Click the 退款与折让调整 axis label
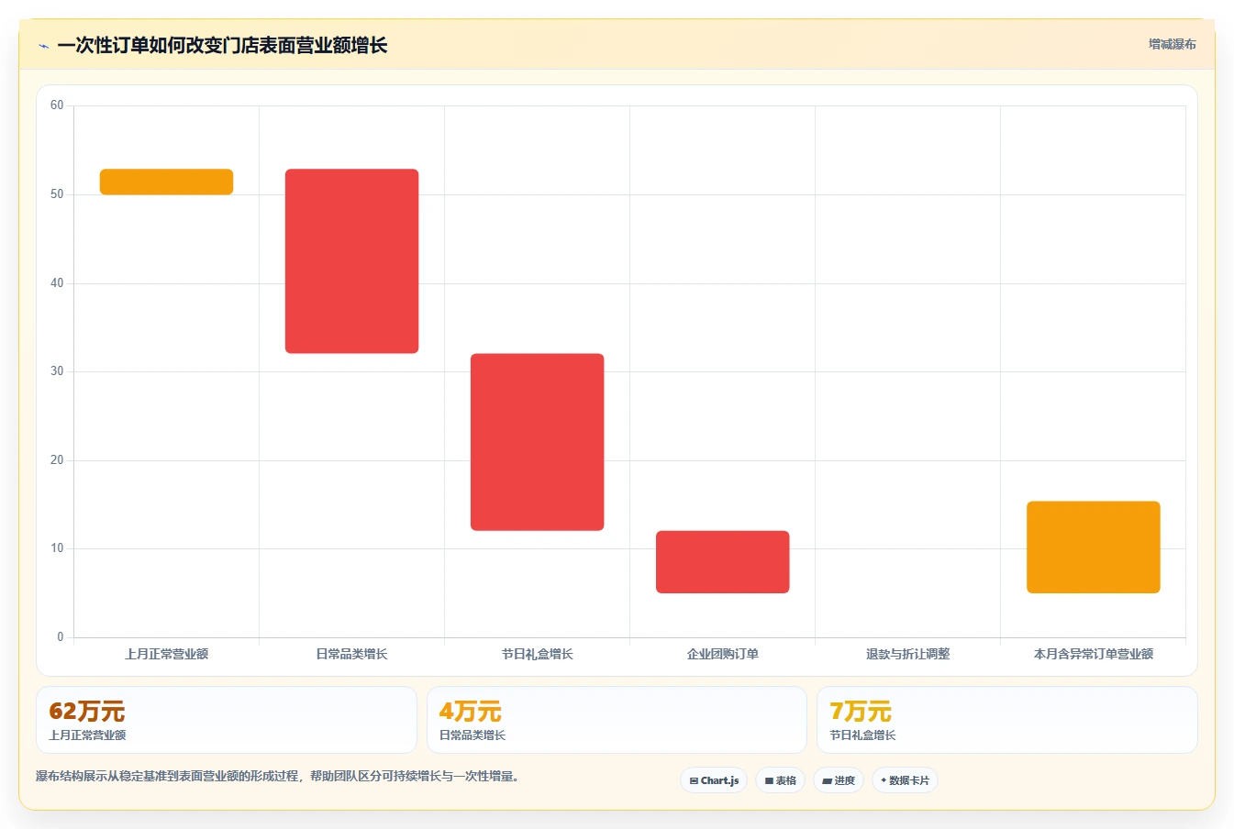 [907, 654]
